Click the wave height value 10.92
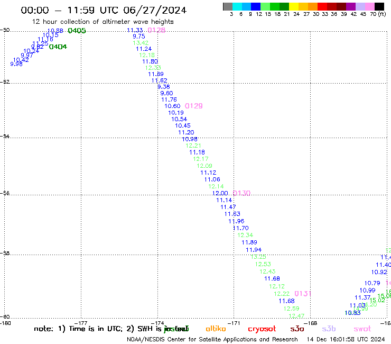This screenshot has height=344, width=391. coord(379,273)
